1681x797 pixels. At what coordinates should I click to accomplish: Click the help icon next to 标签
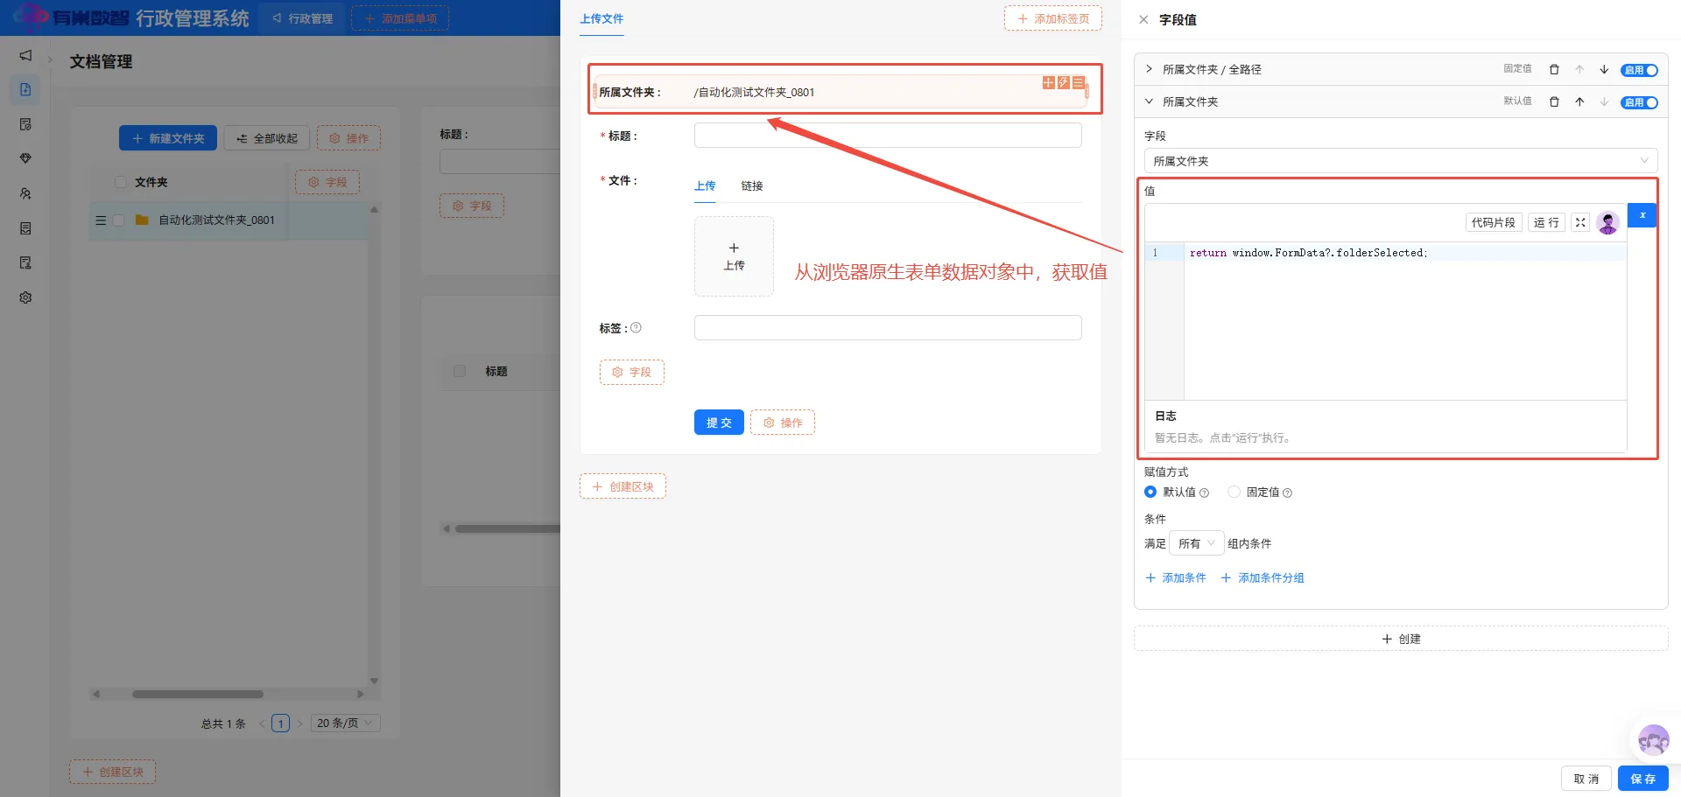pyautogui.click(x=637, y=328)
